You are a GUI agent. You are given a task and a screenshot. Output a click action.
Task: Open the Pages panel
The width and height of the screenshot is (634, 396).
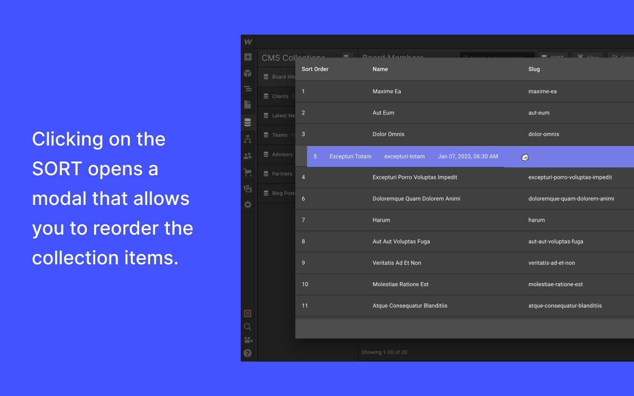point(248,104)
